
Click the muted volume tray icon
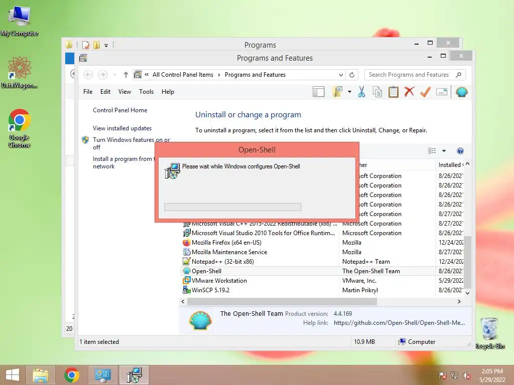tap(467, 375)
